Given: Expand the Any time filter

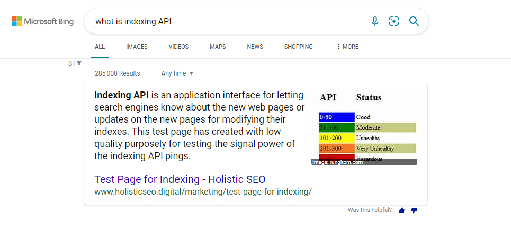Looking at the screenshot, I should [177, 73].
